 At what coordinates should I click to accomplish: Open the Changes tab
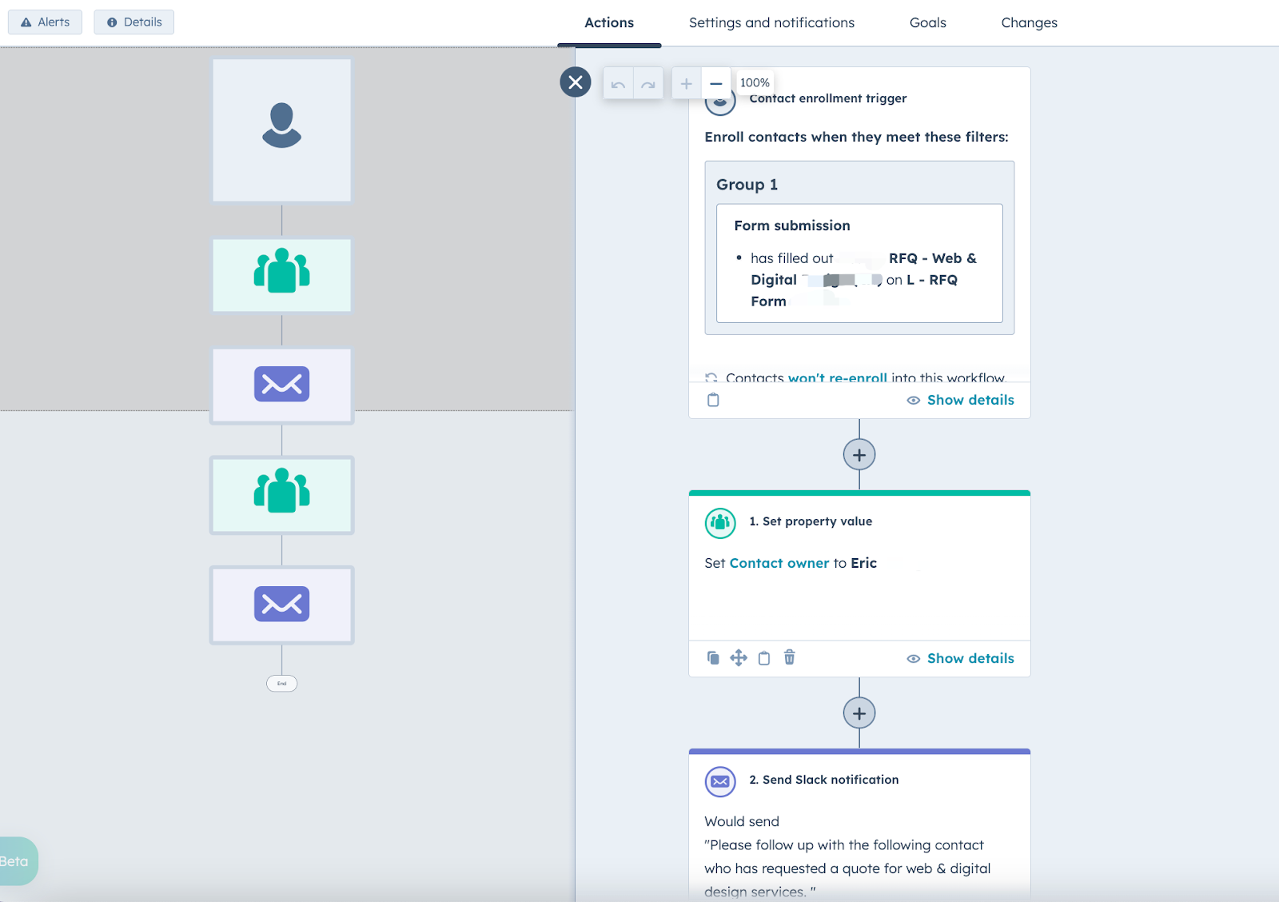(1029, 22)
